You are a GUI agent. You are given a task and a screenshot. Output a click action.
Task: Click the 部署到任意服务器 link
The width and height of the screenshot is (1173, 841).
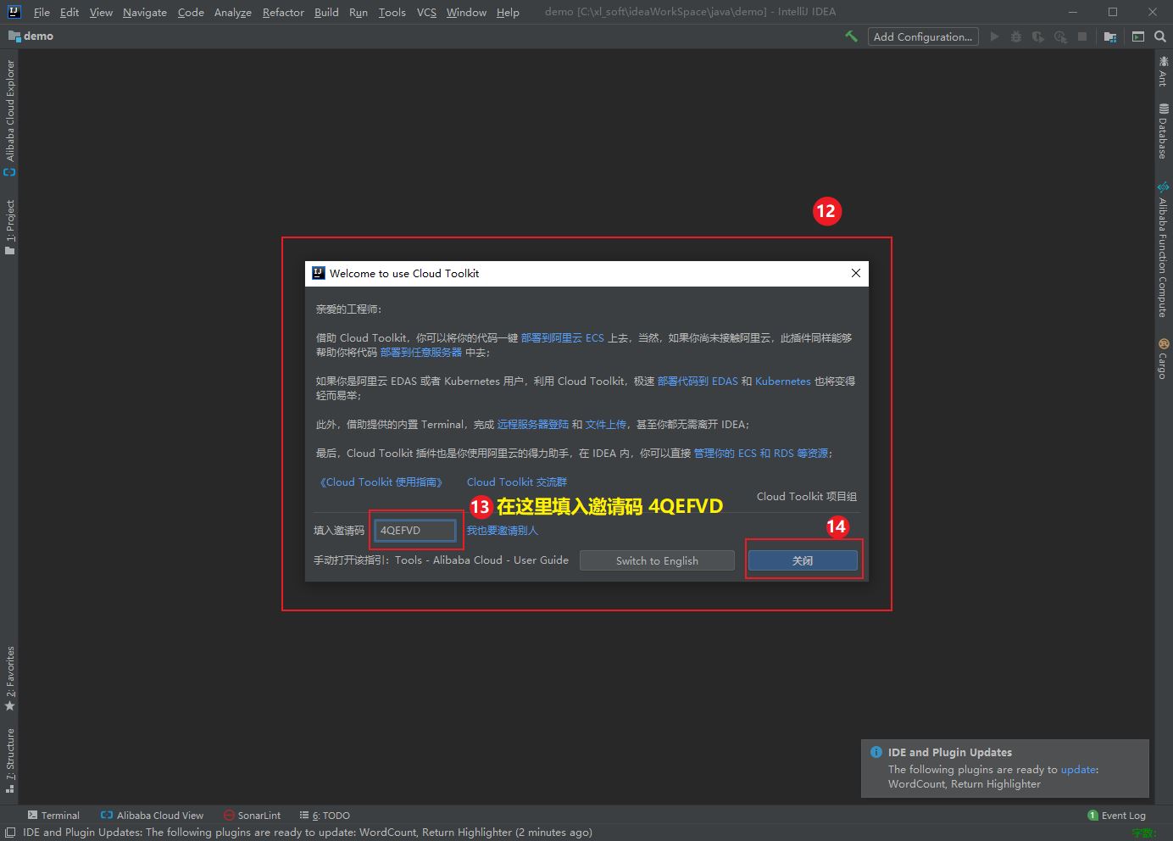421,352
